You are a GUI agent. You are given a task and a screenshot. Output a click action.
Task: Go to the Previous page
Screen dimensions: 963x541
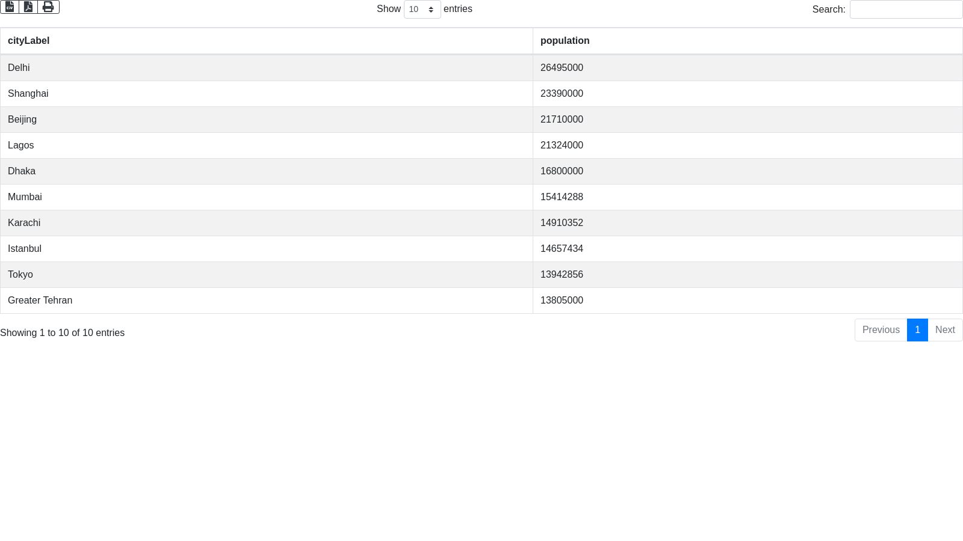881,330
